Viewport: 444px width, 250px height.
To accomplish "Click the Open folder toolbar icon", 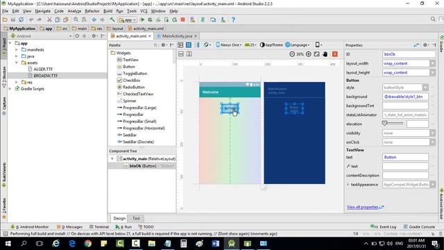I will 5,19.
